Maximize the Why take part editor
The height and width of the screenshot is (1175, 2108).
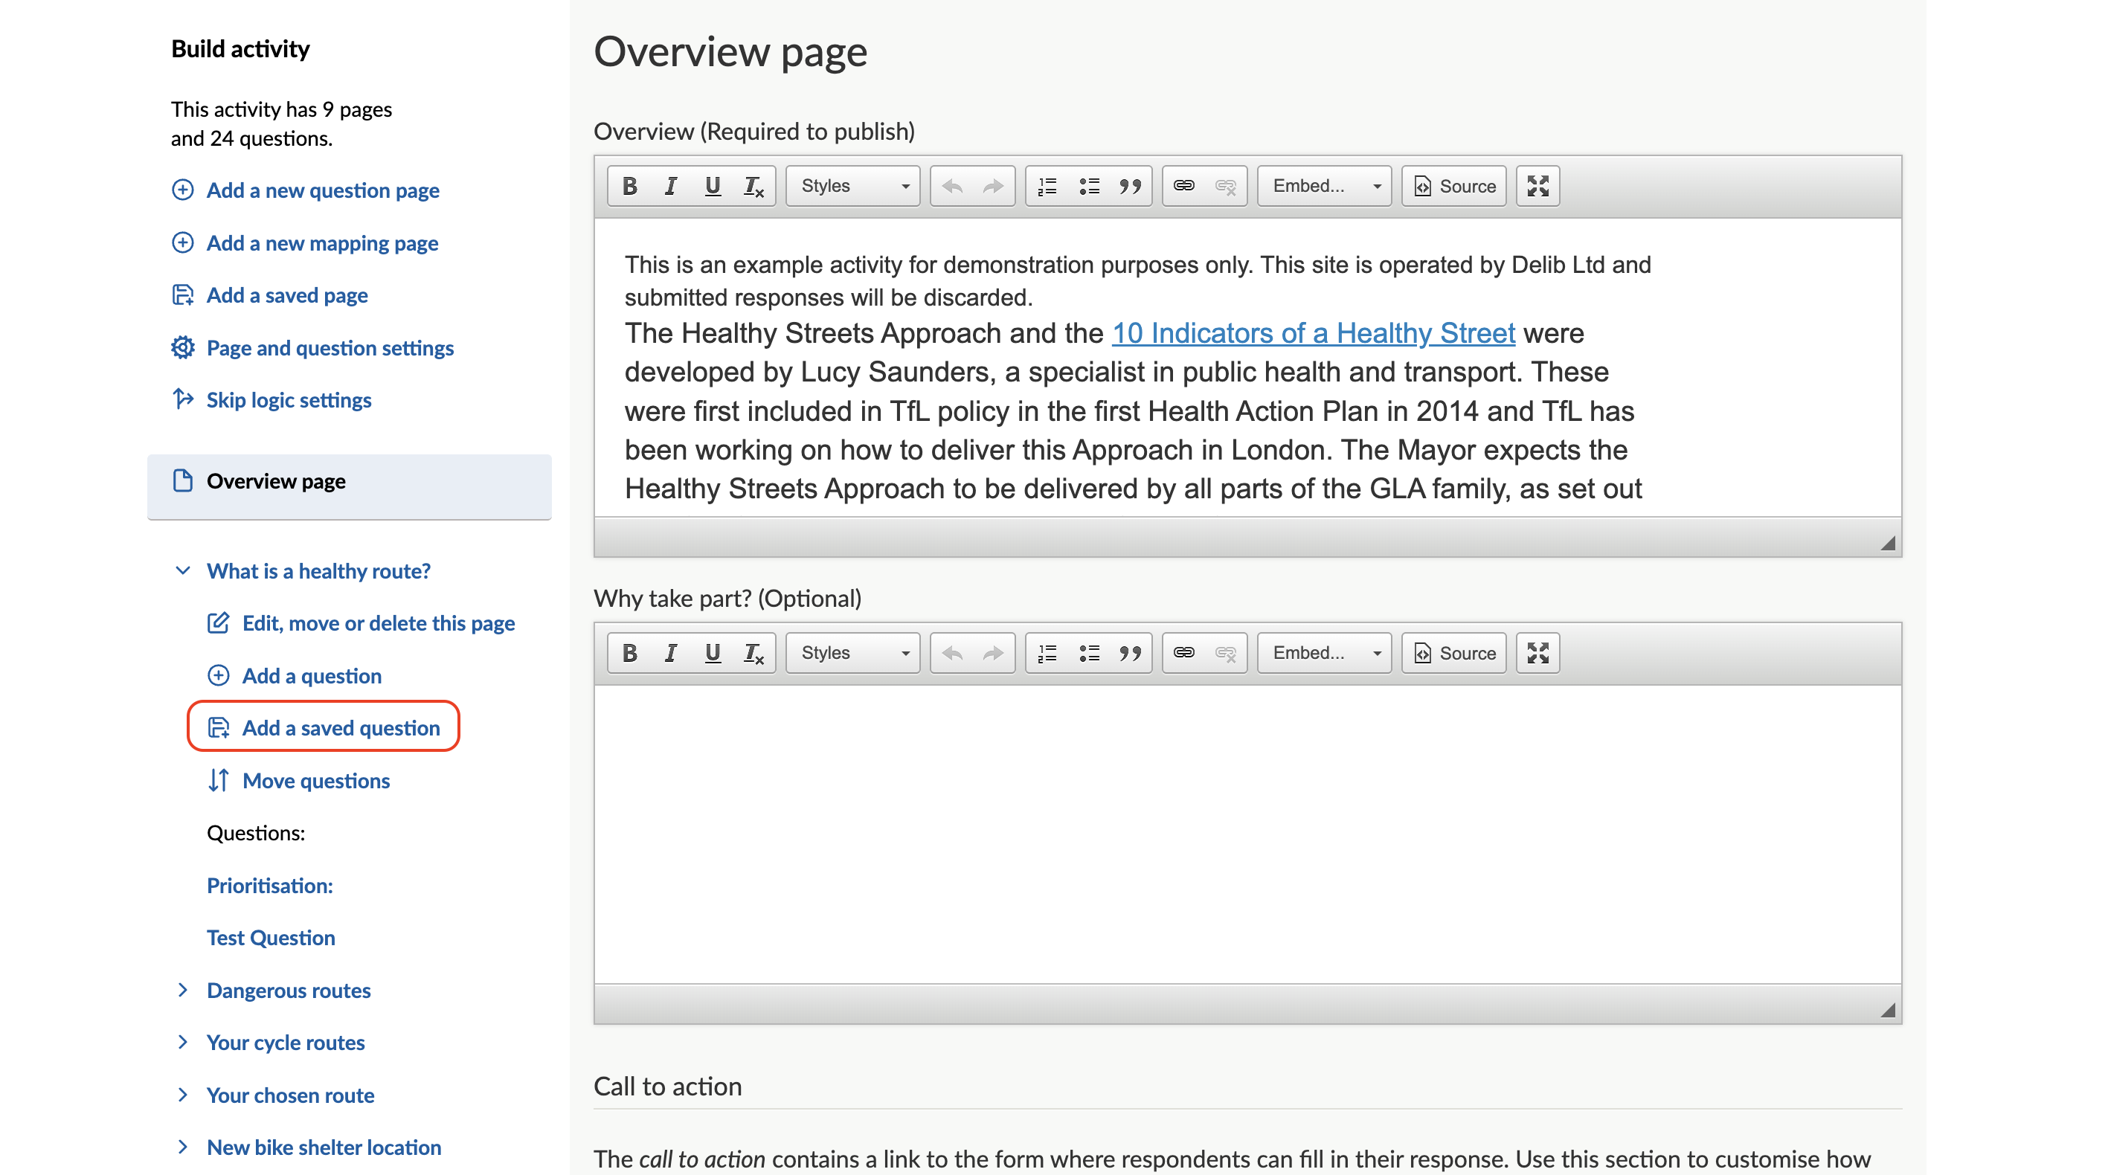pyautogui.click(x=1537, y=653)
